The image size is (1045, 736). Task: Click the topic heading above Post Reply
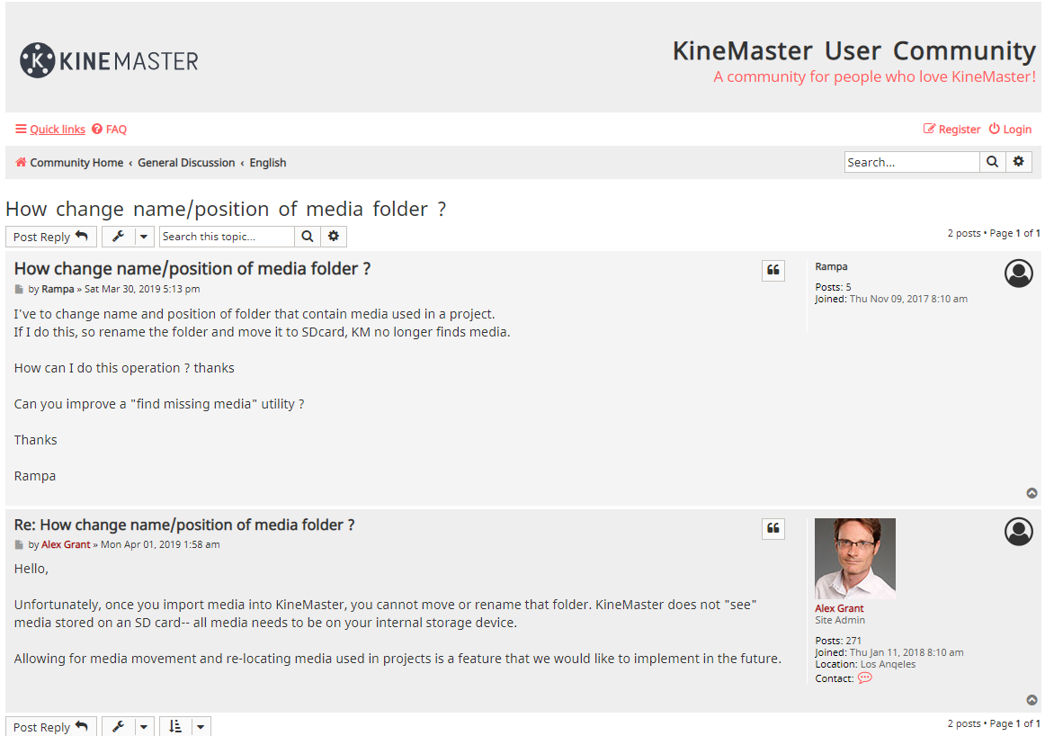[x=226, y=210]
